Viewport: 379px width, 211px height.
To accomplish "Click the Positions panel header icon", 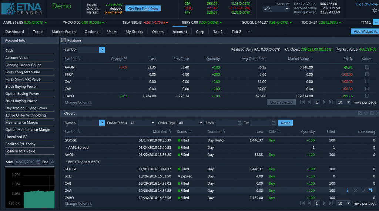I will pyautogui.click(x=63, y=40).
